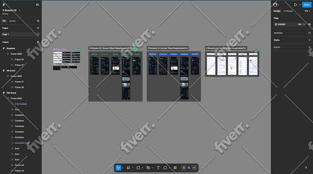Screen dimensions: 313x174
Task: Switch to Draw mode in the toolbar
Action: [x=184, y=168]
